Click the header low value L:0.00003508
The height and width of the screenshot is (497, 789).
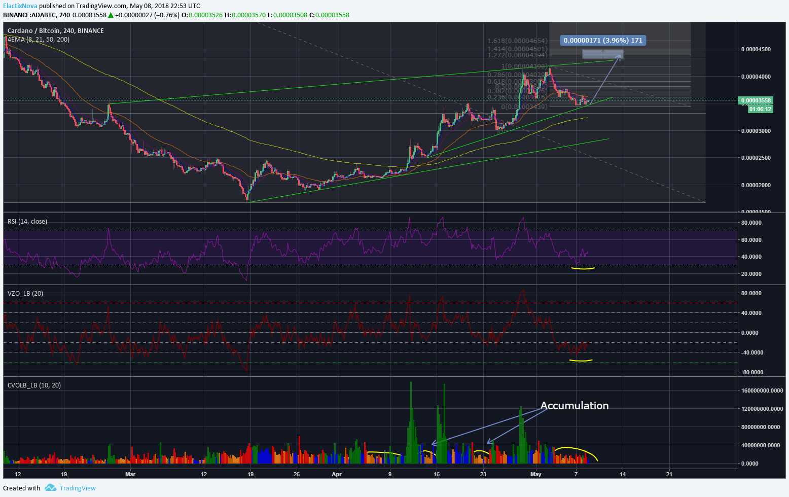point(287,15)
